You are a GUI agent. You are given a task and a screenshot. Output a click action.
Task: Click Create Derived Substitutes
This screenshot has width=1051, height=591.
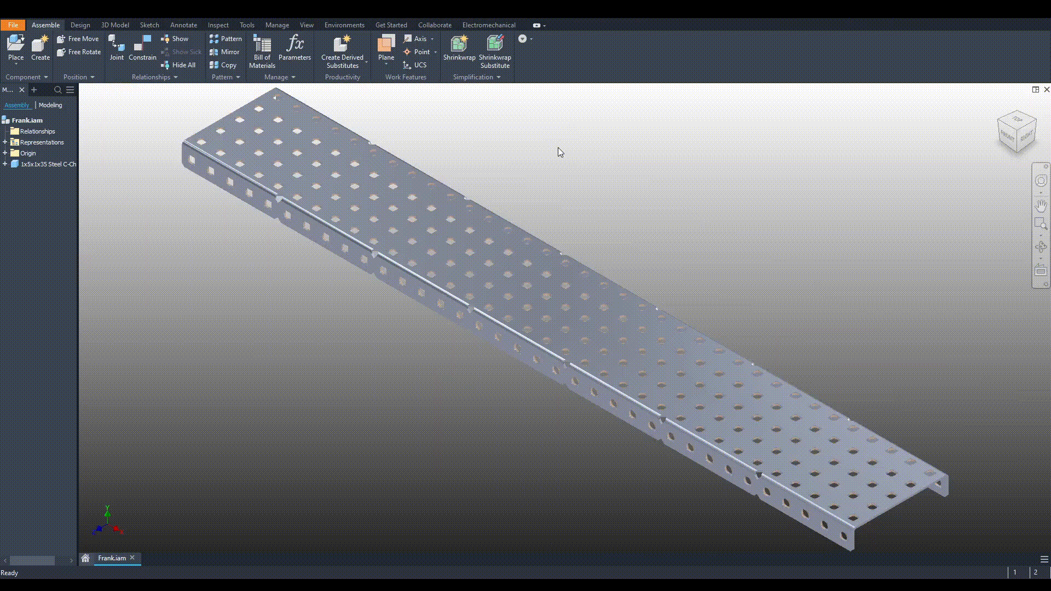342,51
